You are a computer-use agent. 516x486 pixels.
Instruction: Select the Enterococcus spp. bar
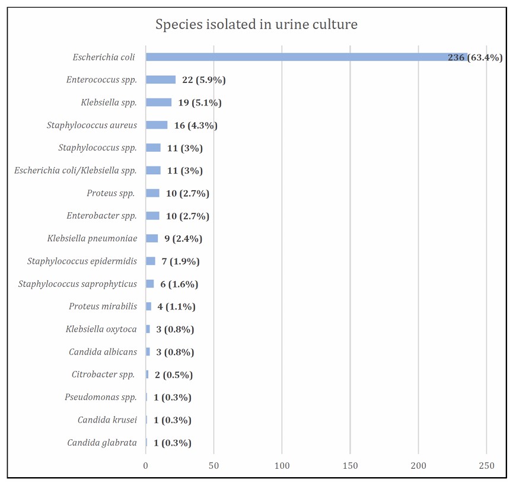(161, 80)
